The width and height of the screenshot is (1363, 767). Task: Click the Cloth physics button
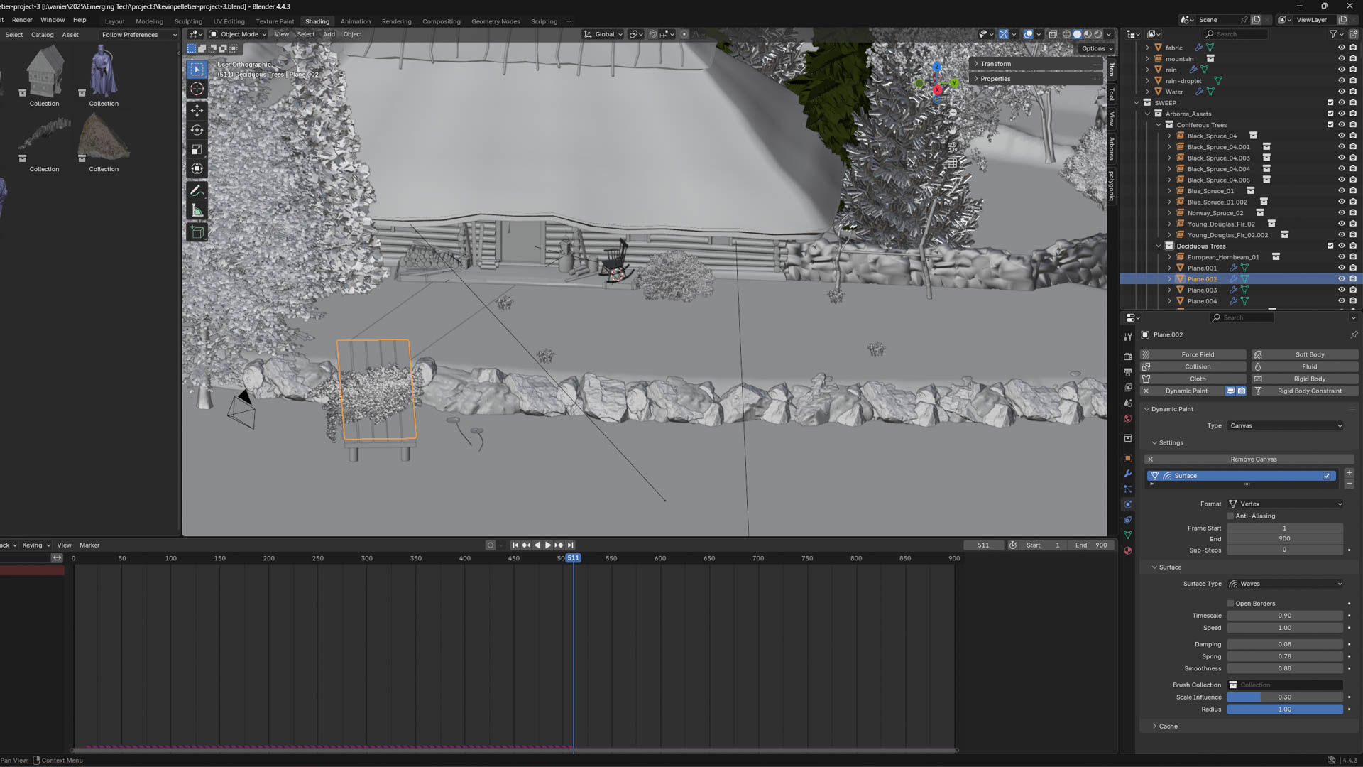1198,379
